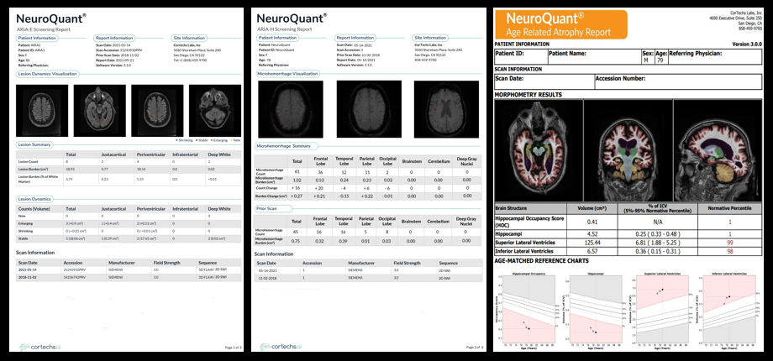Click scan date 05-14-2021 in ARIA-H scan table
The height and width of the screenshot is (361, 773).
point(269,270)
